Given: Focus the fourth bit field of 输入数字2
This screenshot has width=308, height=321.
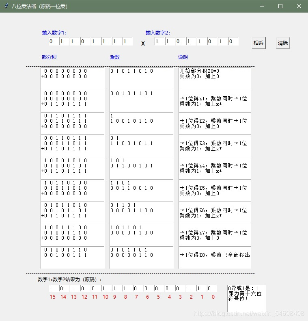Looking at the screenshot, I should point(191,41).
